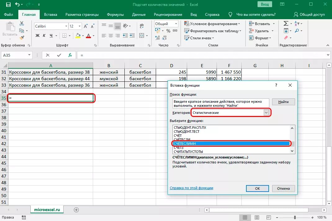
Task: Increase indent in cell
Action: click(x=132, y=36)
